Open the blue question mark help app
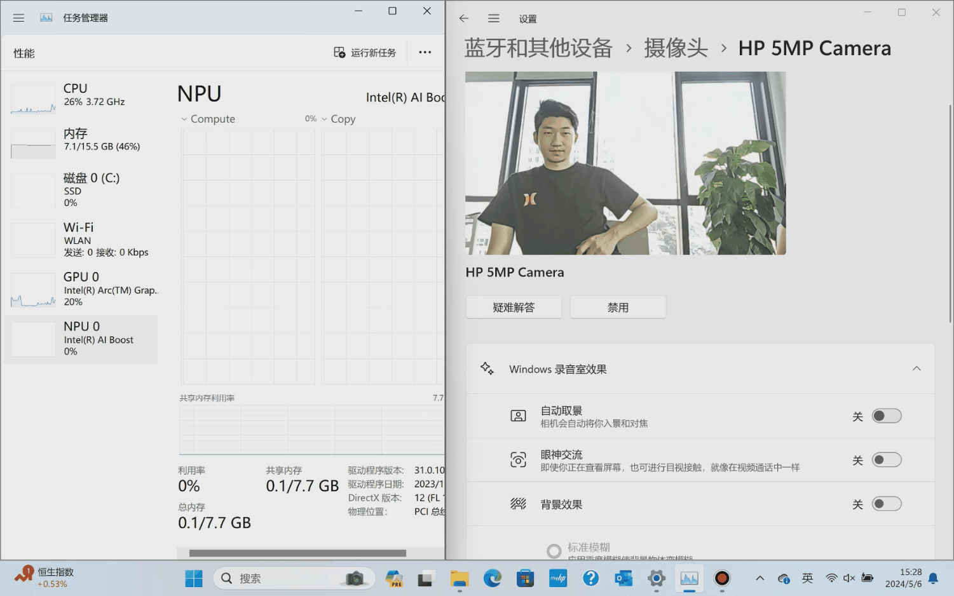 pyautogui.click(x=591, y=578)
